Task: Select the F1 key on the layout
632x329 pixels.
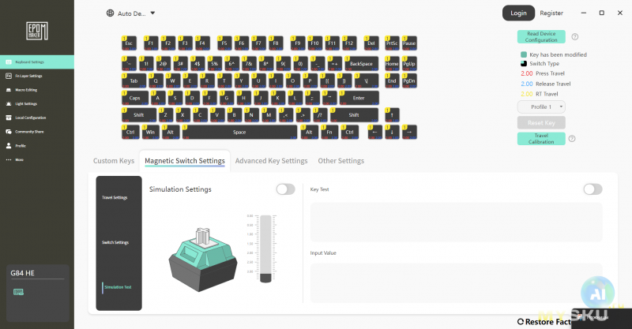Action: 151,43
